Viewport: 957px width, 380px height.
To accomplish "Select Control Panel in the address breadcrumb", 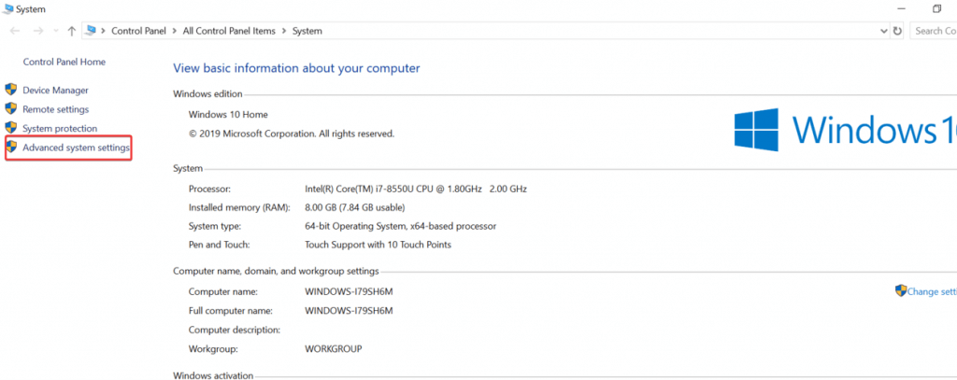I will (138, 31).
